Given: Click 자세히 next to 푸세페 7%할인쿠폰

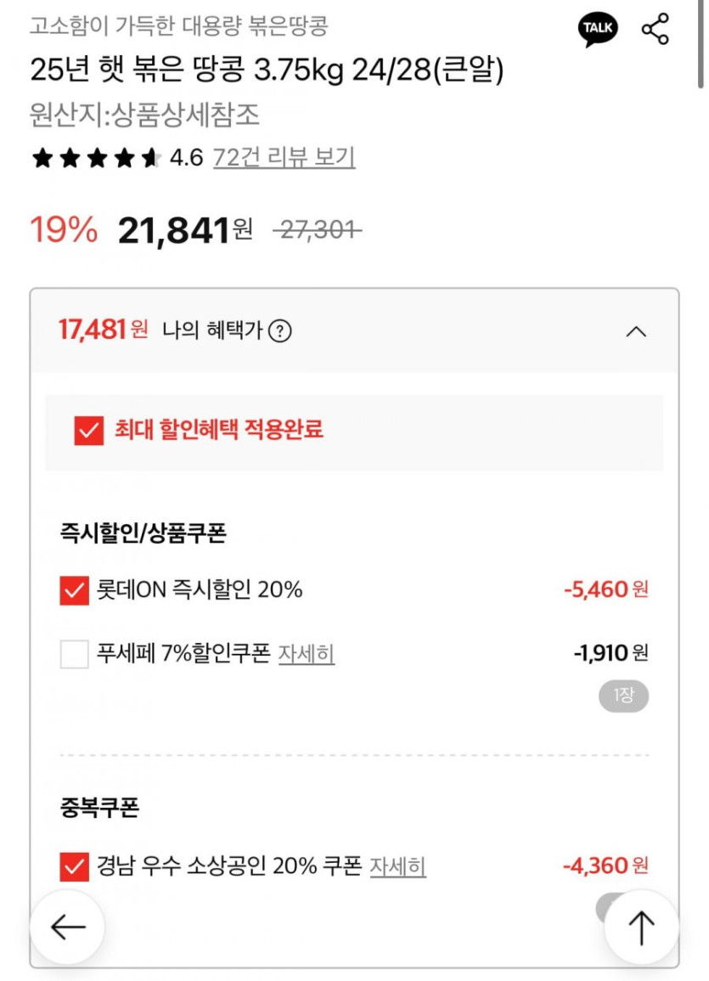Looking at the screenshot, I should point(307,654).
